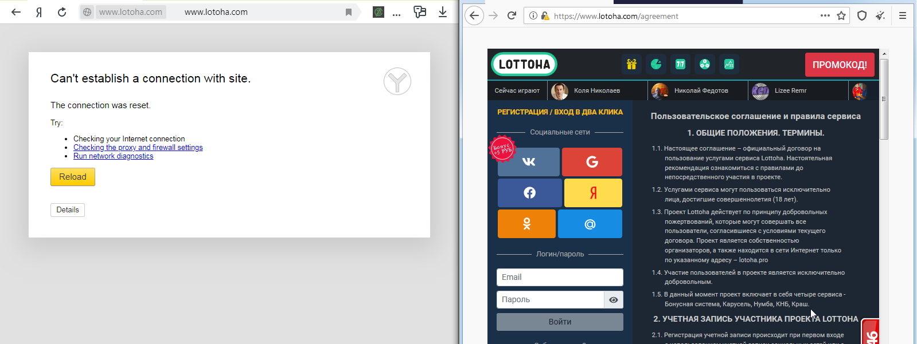Run network diagnostics link
This screenshot has height=344, width=917.
point(114,156)
